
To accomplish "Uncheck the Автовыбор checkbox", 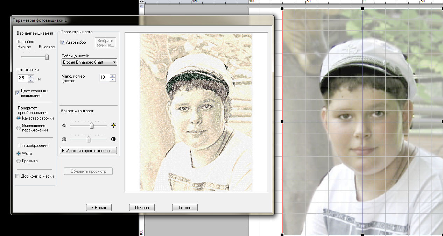I will pyautogui.click(x=63, y=42).
